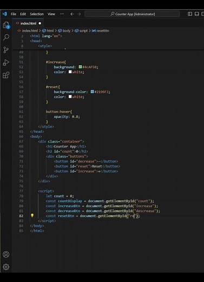Viewport: 204px width, 282px height.
Task: Open the Accounts menu icon
Action: [x=6, y=254]
